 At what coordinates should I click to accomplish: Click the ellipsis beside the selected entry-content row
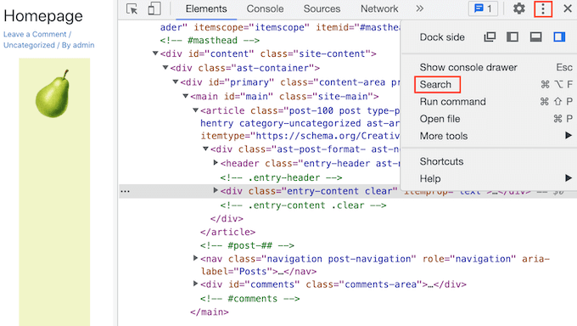(125, 191)
